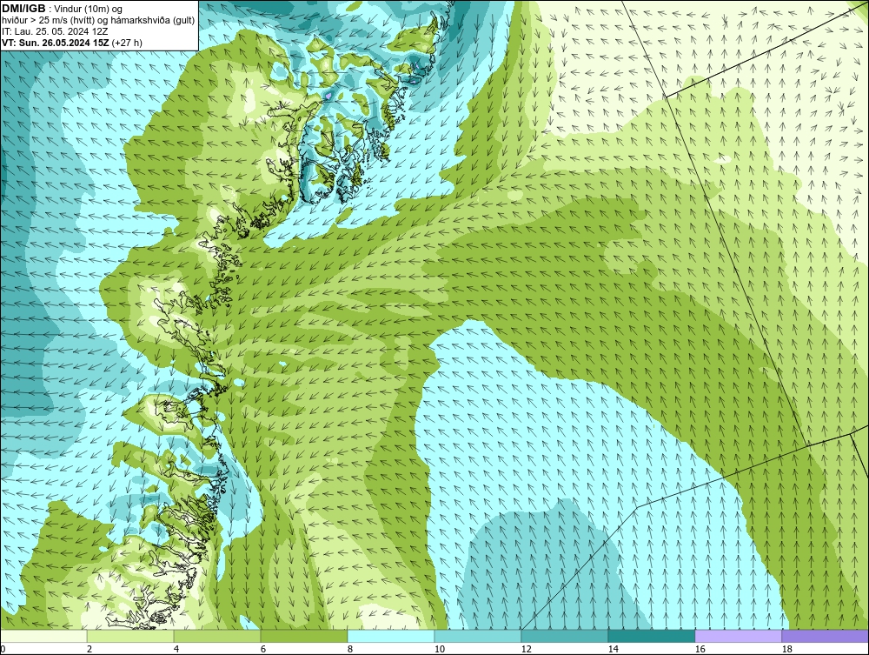
Task: Click the 12–14 m/s darker teal swatch
Action: (565, 636)
